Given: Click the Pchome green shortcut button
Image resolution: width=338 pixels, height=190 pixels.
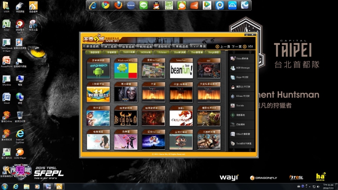Looking at the screenshot, I should tap(161, 52).
